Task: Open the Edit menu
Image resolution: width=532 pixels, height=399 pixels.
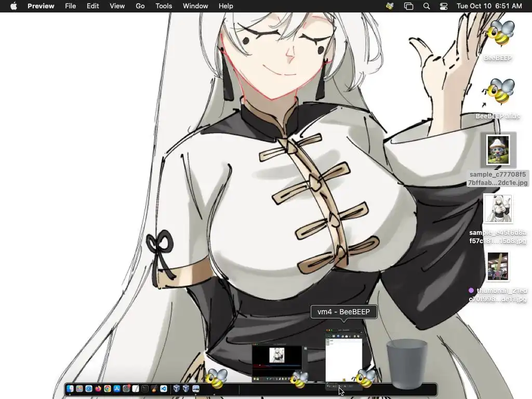Action: click(92, 6)
